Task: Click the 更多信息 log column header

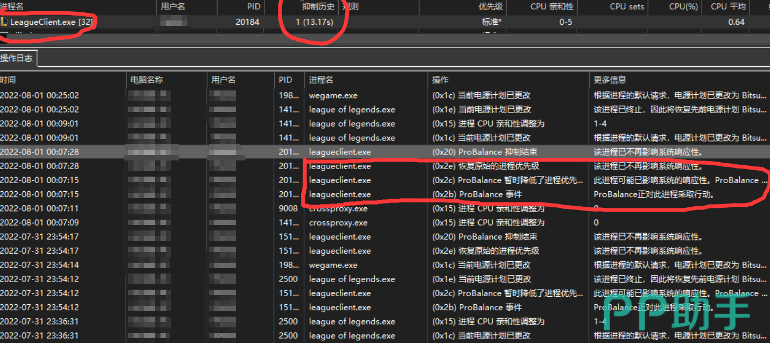Action: (610, 80)
